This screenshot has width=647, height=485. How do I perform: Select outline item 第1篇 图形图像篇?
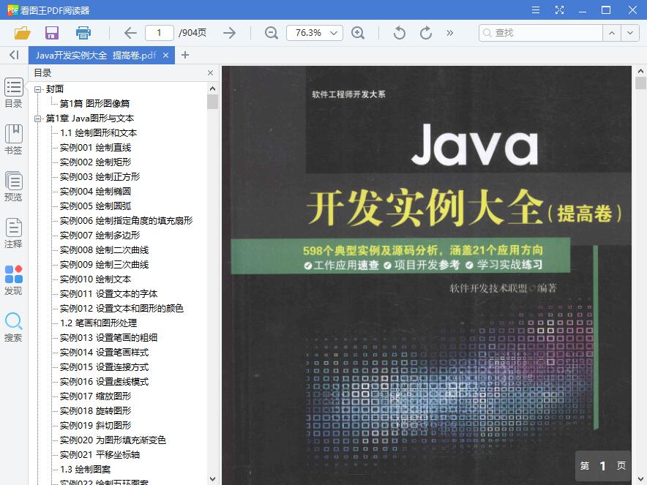coord(95,104)
